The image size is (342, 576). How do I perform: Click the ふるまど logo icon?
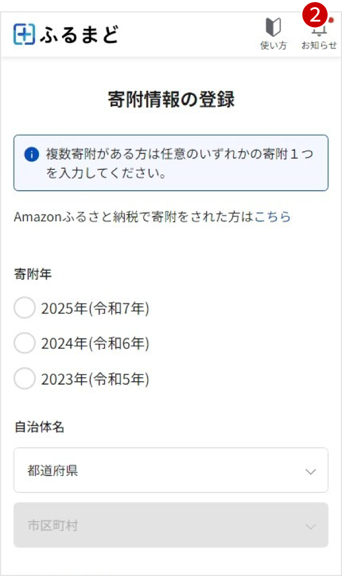tap(24, 34)
